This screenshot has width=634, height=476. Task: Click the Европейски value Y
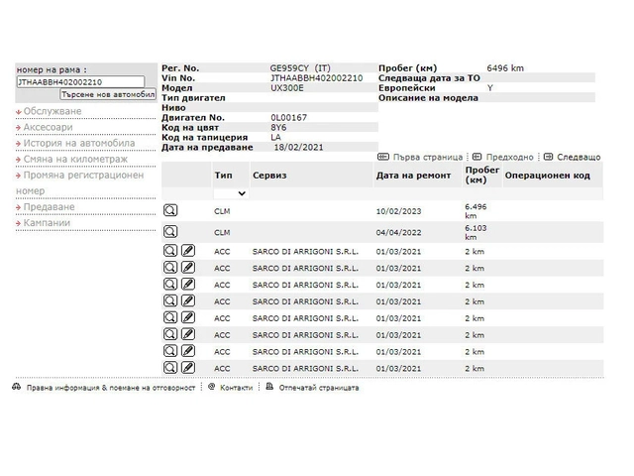[x=490, y=88]
